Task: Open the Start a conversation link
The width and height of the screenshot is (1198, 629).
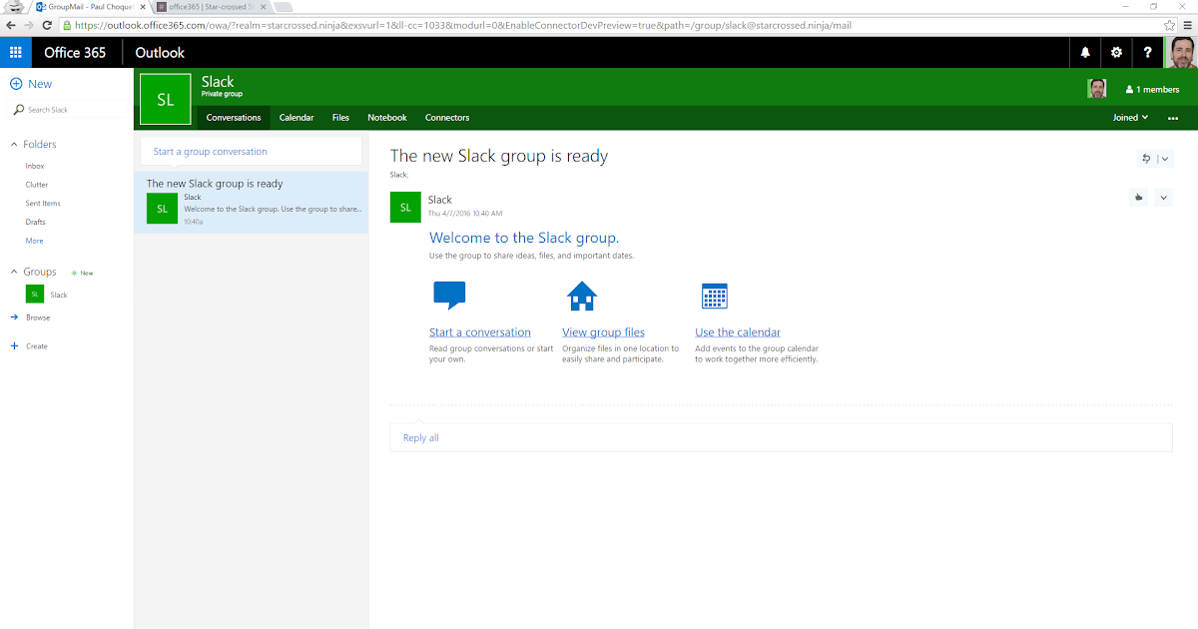Action: [x=480, y=332]
